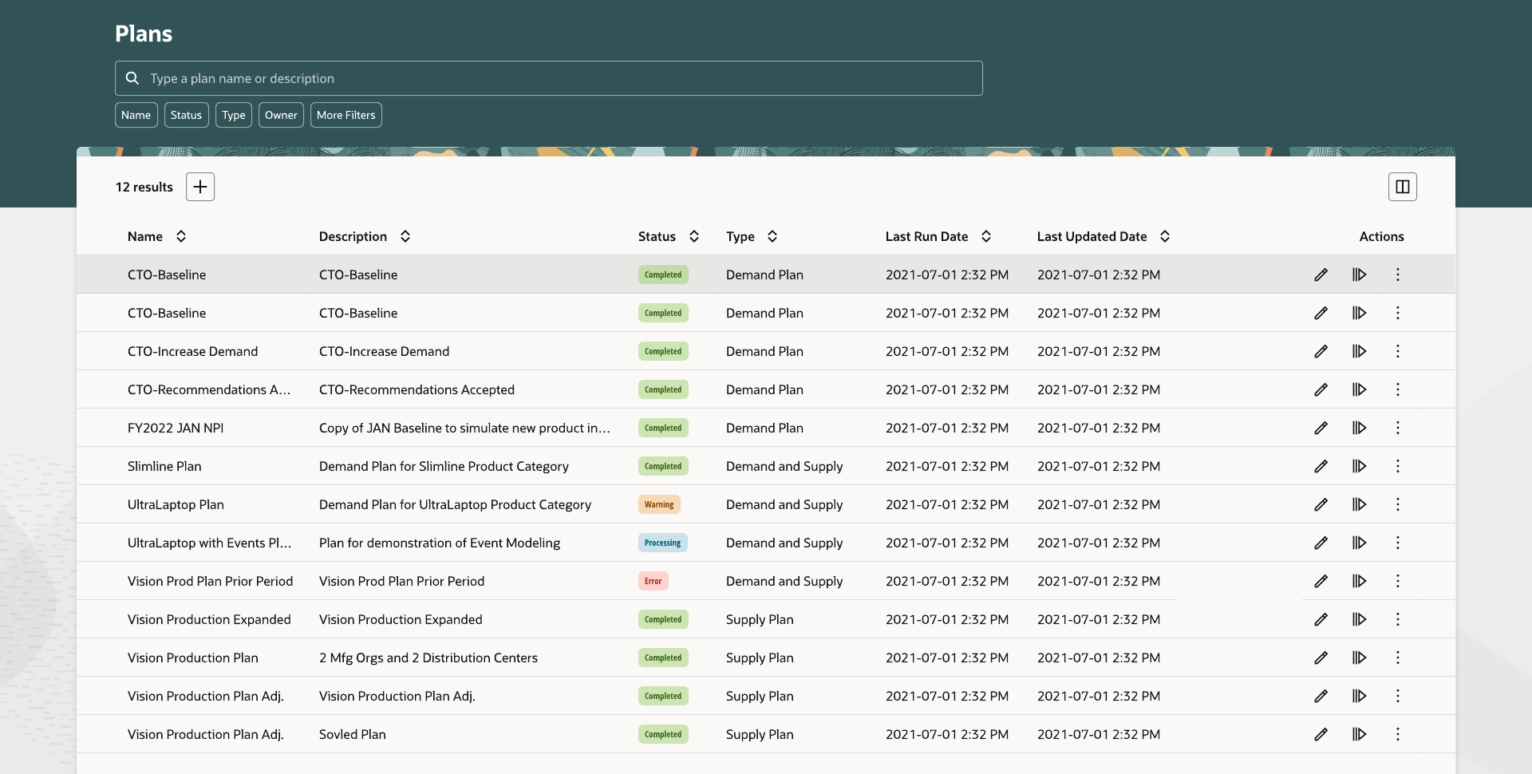Edit Vision Prod Plan Prior Period

(x=1321, y=581)
